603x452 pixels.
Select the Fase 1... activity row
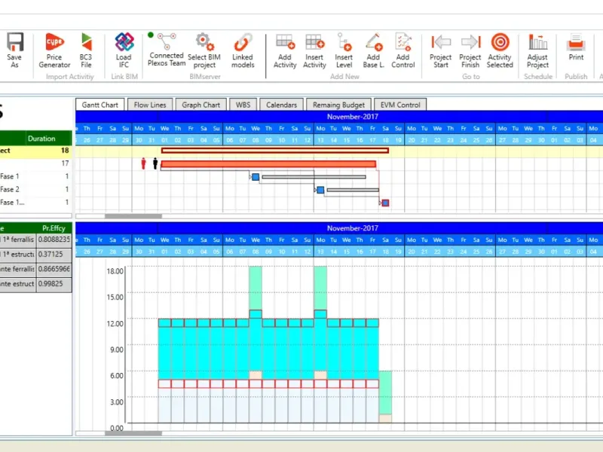pos(35,202)
